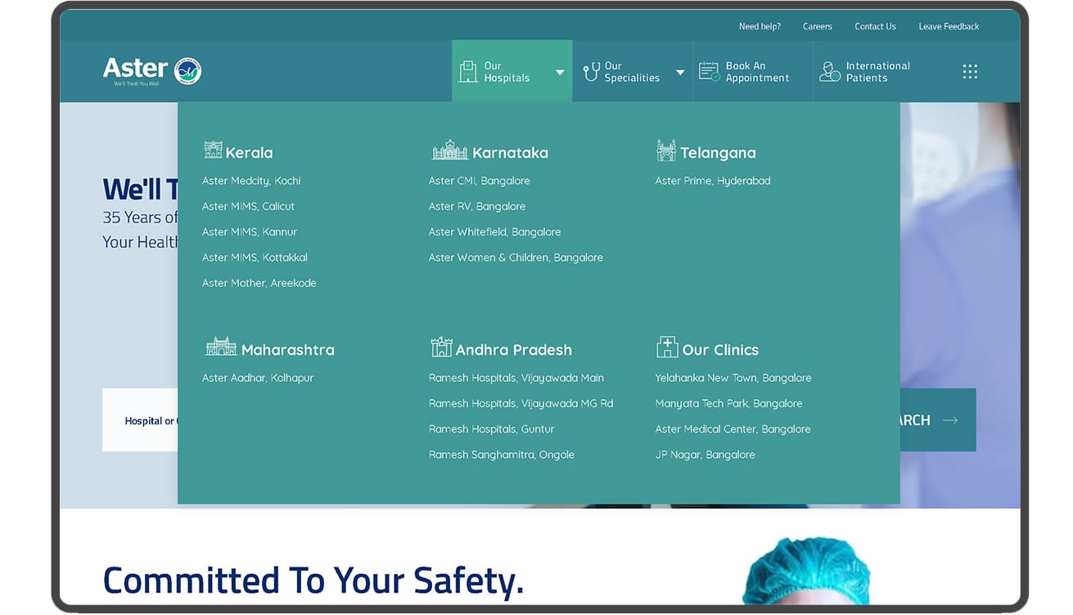Click the Kerala heading

[x=249, y=153]
